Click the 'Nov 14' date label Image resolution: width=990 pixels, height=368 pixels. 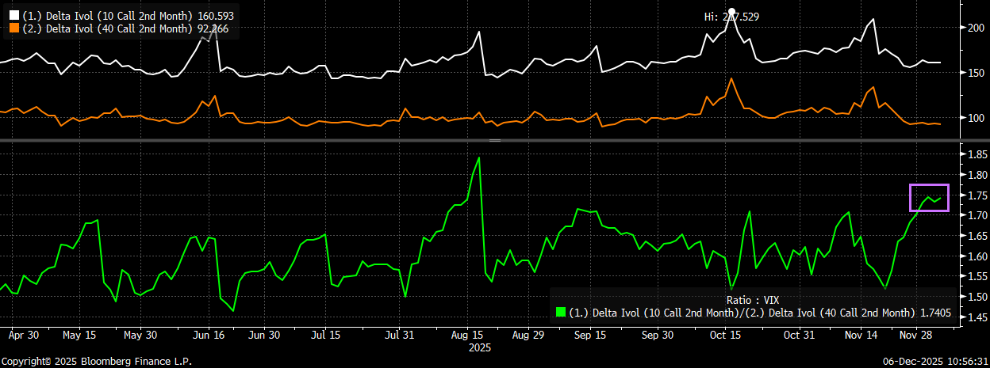click(x=861, y=336)
